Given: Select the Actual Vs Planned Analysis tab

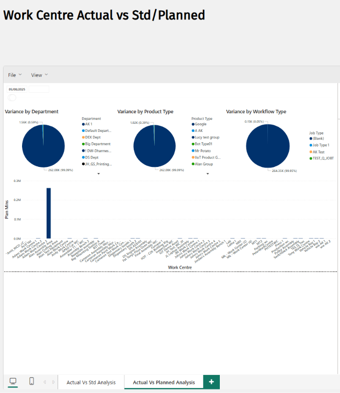Looking at the screenshot, I should coord(164,382).
